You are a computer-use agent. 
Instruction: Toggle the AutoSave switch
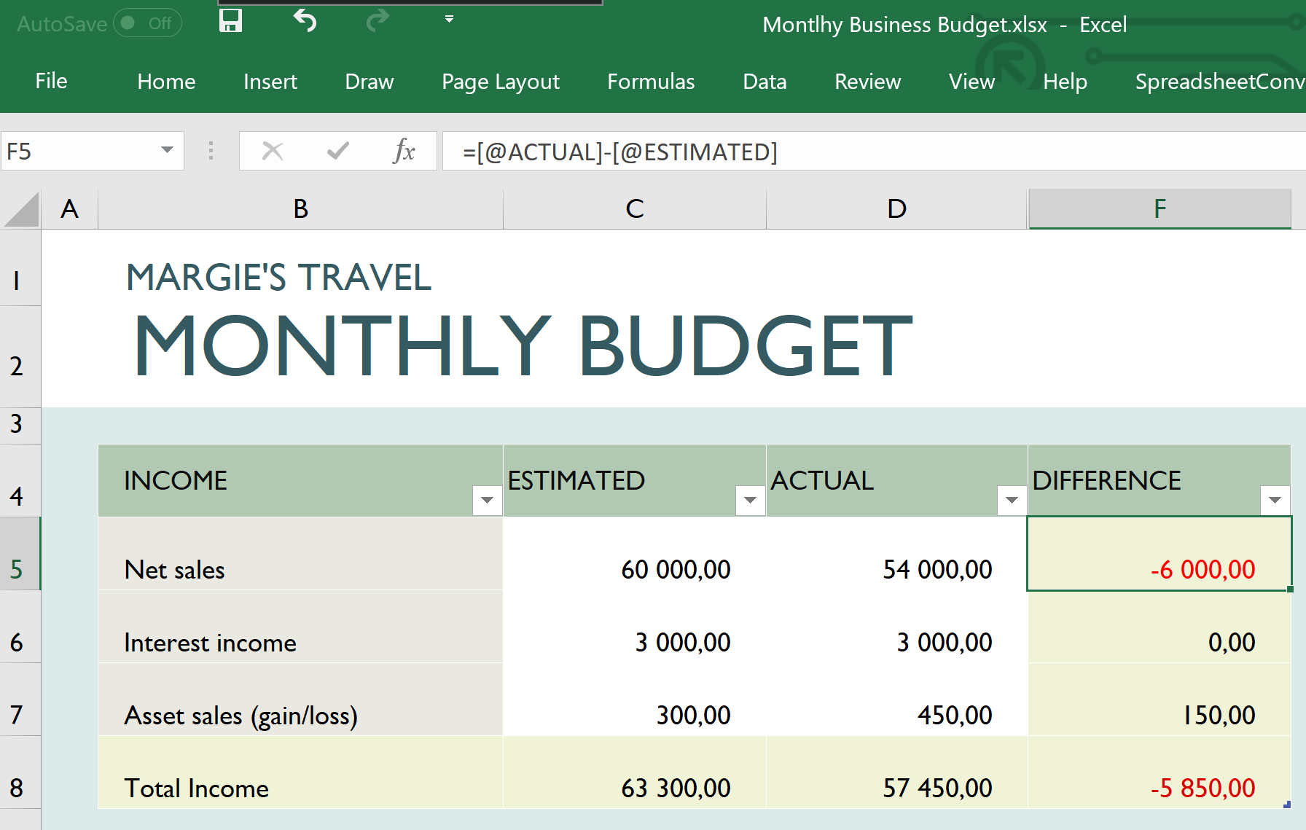pos(147,23)
